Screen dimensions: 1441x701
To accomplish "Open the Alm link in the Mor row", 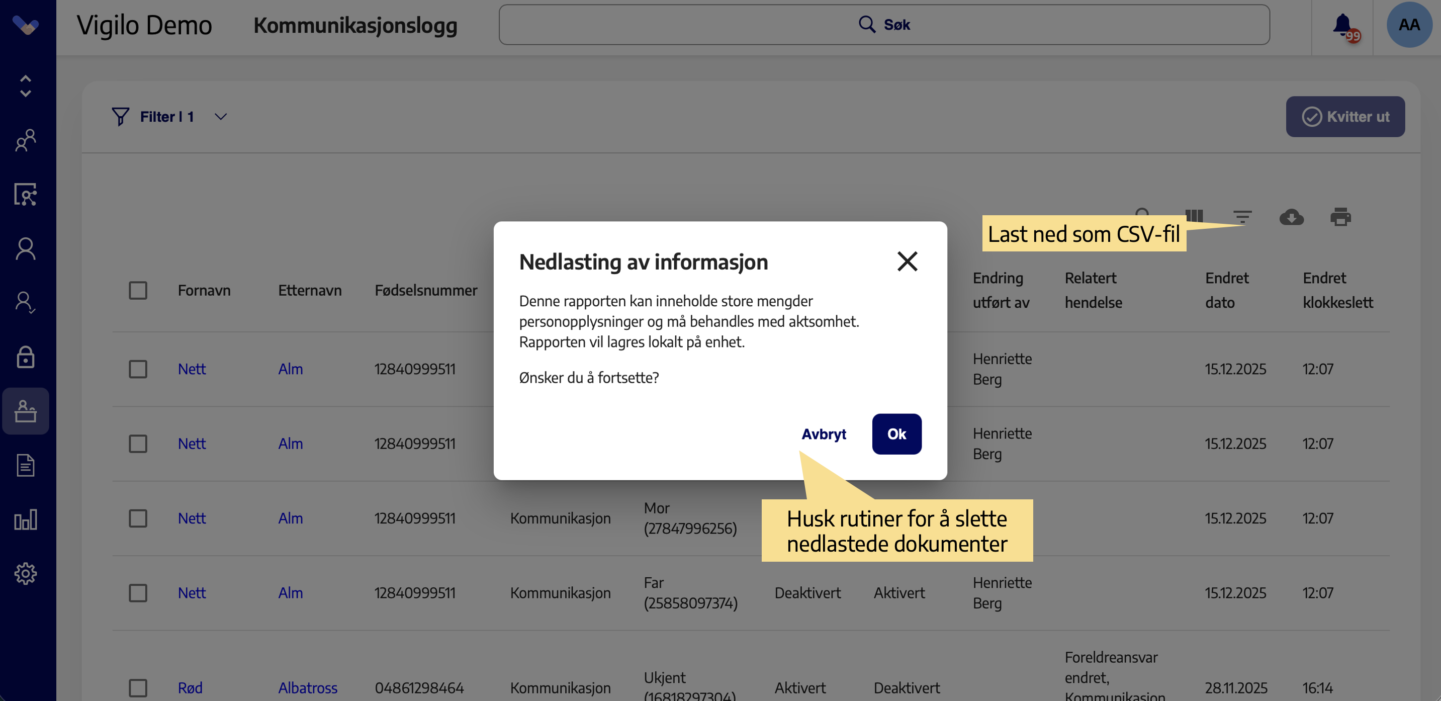I will click(290, 518).
